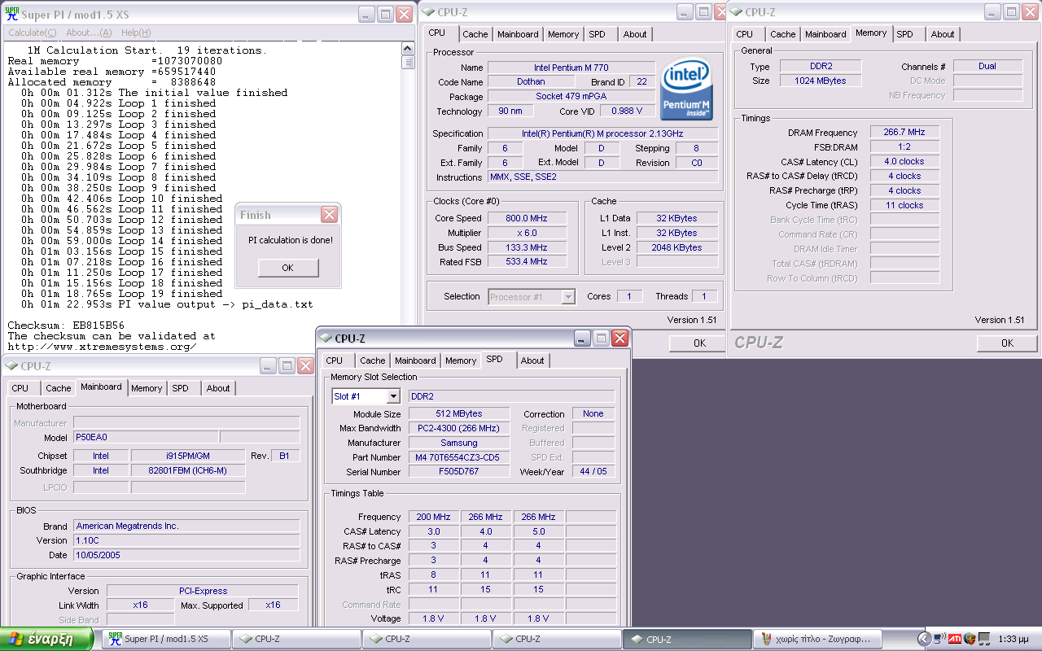Click the 266.7 MHz DRAM frequency value
Viewport: 1042px width, 651px height.
point(904,132)
